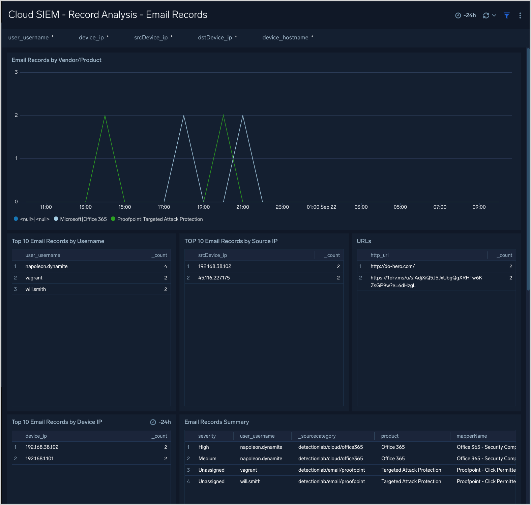Toggle Microsoft|Office 365 legend series
Viewport: 531px width, 505px height.
[x=80, y=219]
